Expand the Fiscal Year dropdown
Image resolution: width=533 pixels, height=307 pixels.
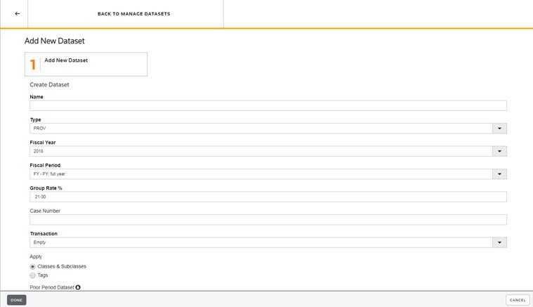tap(499, 151)
